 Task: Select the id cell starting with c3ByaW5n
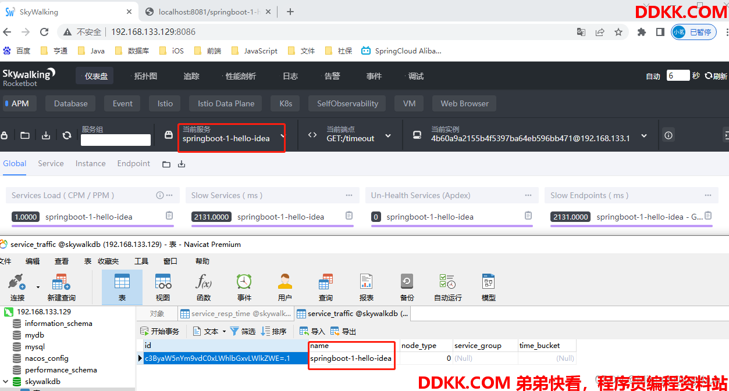225,358
